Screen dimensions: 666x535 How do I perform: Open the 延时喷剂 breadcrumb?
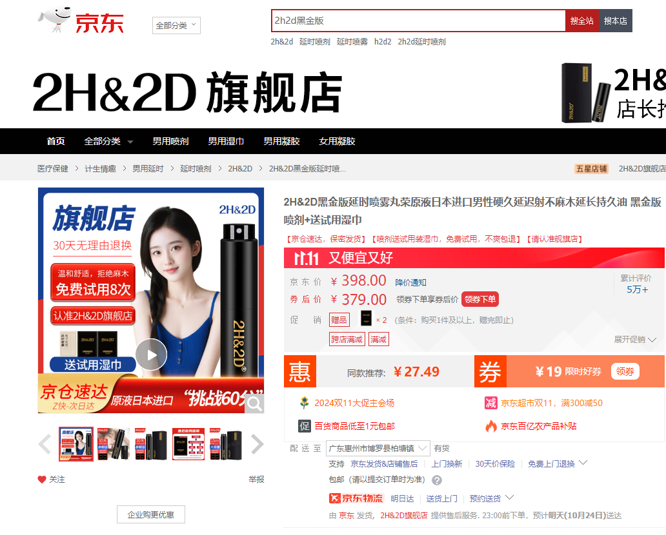196,169
